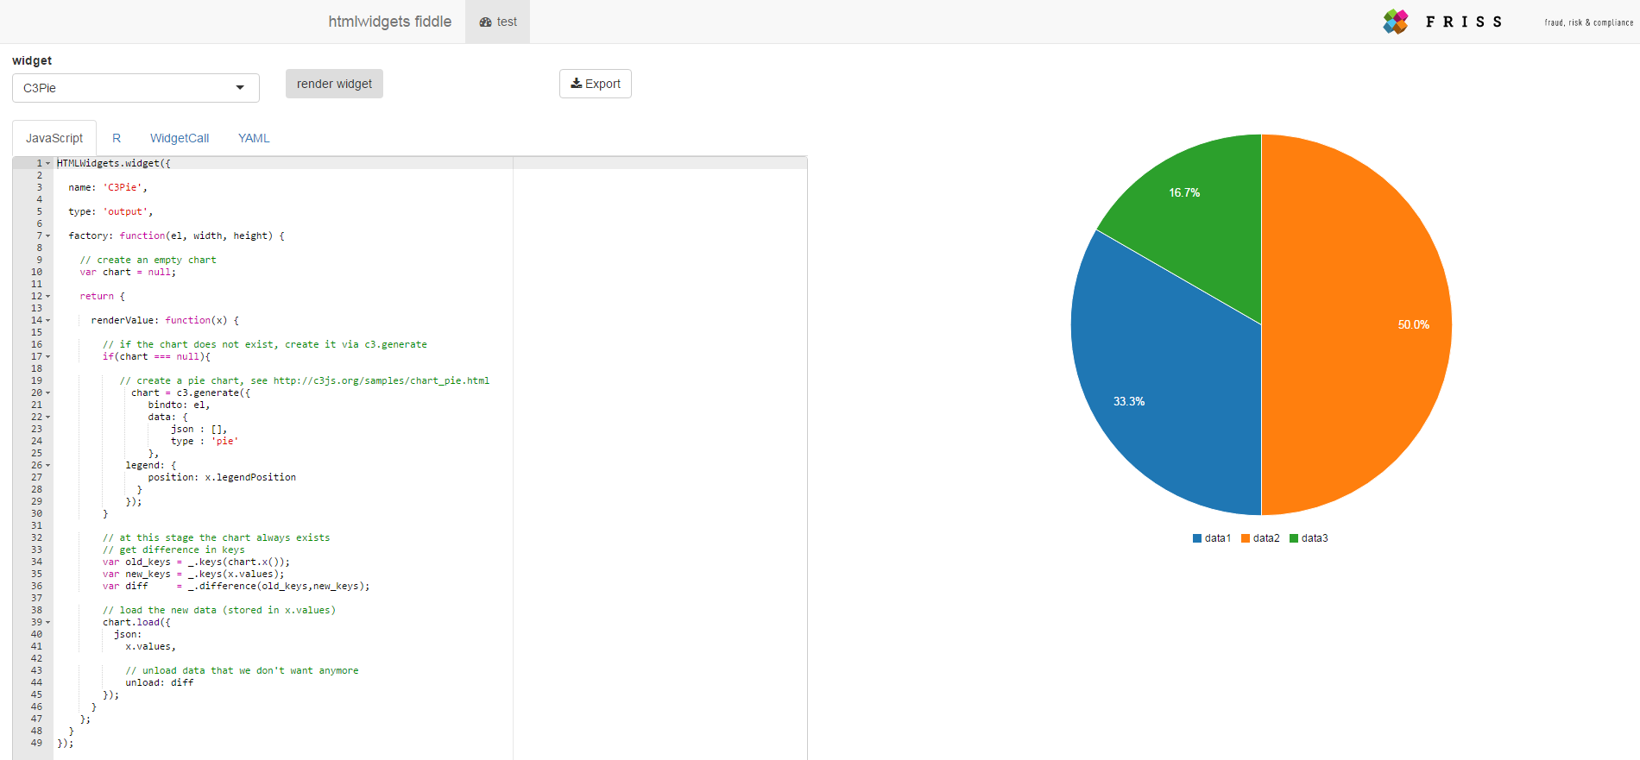The image size is (1640, 760).
Task: Hide data3 series via the legend
Action: pyautogui.click(x=1309, y=538)
